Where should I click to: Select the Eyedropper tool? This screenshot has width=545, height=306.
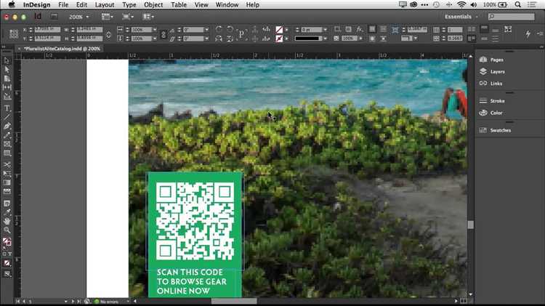tap(7, 212)
